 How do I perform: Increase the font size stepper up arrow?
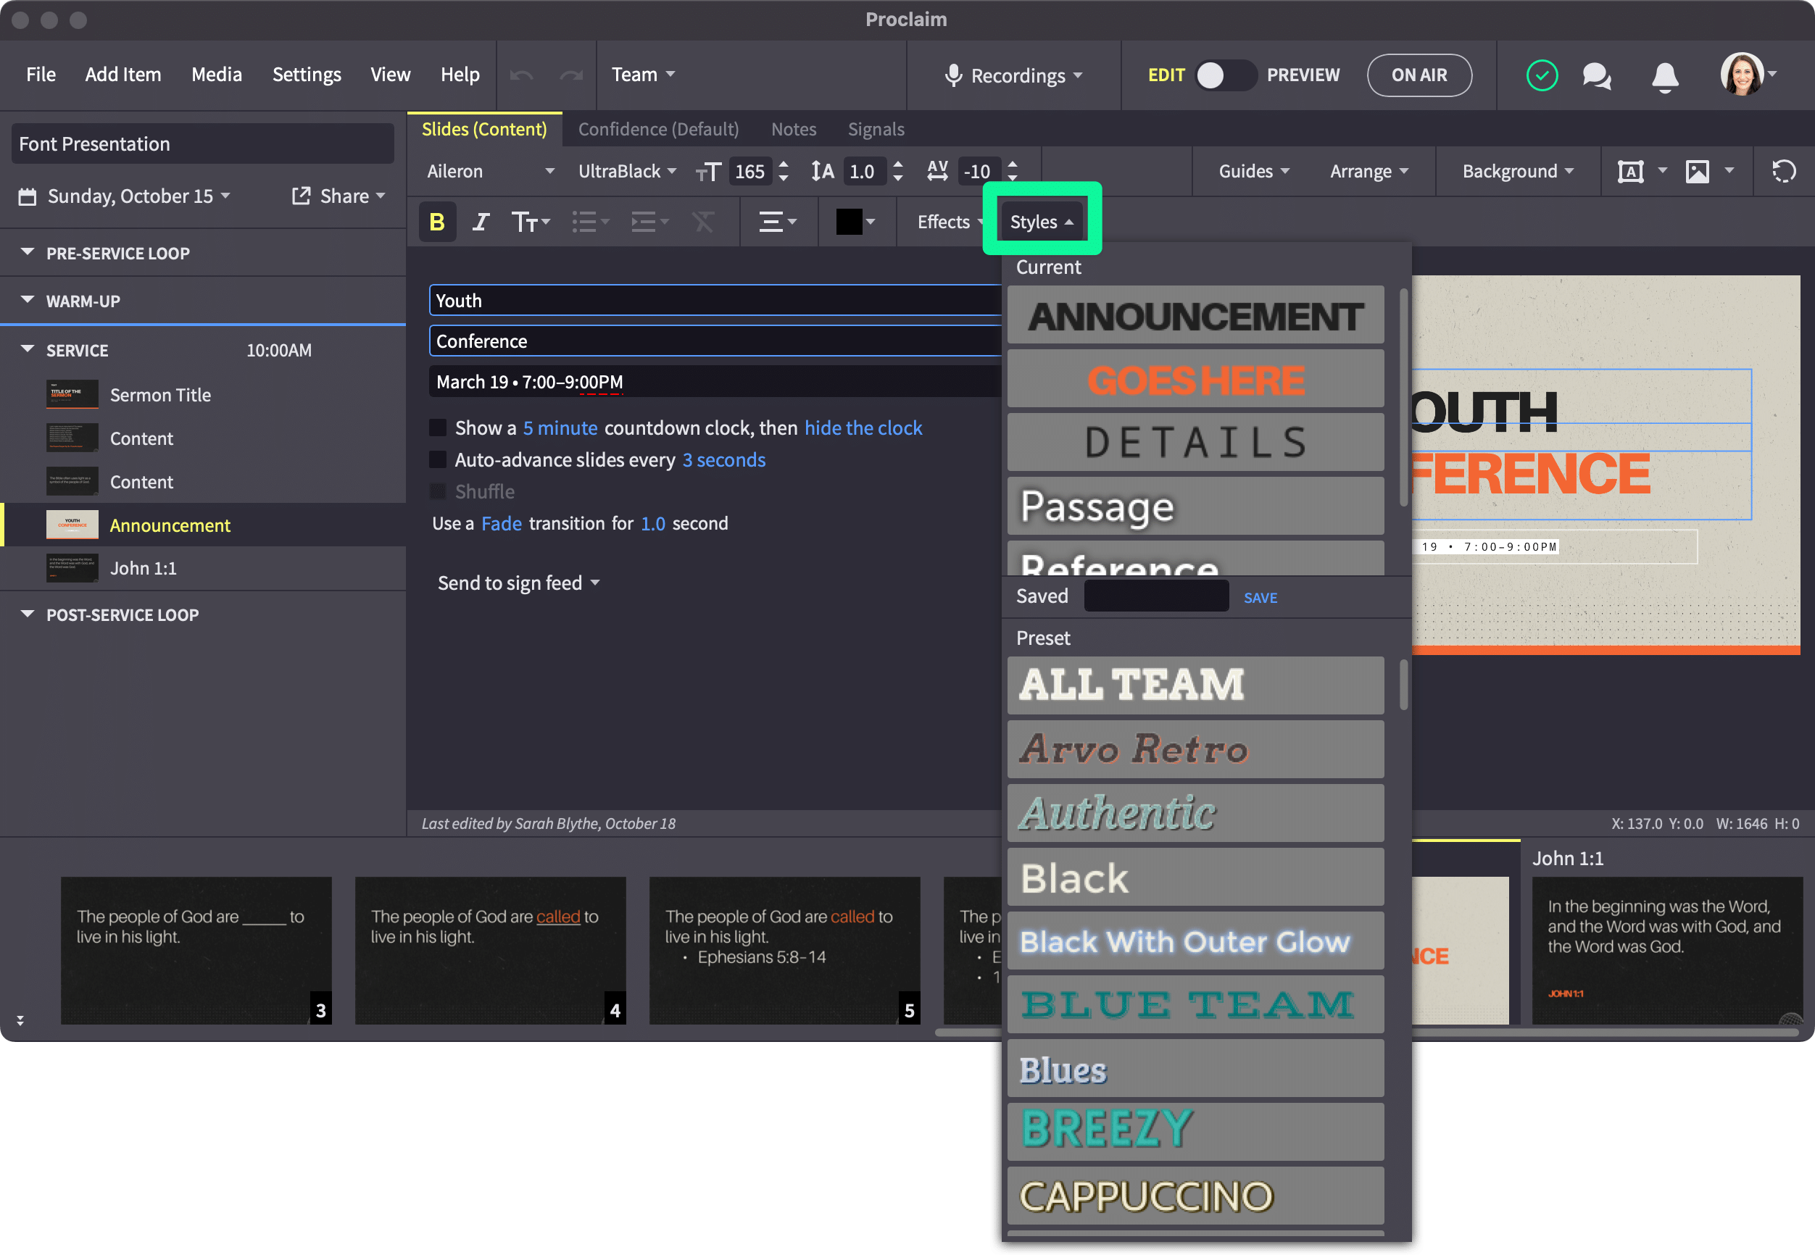click(x=784, y=164)
